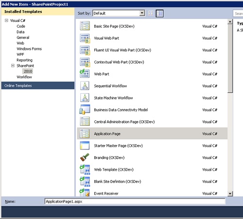Choose the Web Part template label

102,74
